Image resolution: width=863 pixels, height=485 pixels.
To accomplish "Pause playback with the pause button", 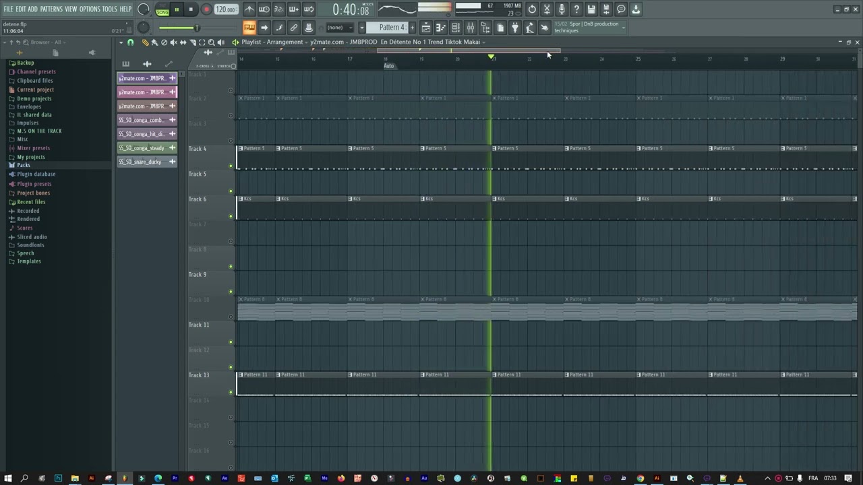I will point(177,9).
